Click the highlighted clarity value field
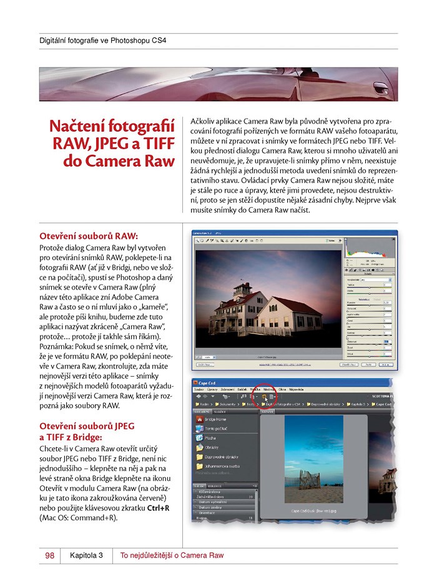This screenshot has width=437, height=587. pos(388,342)
